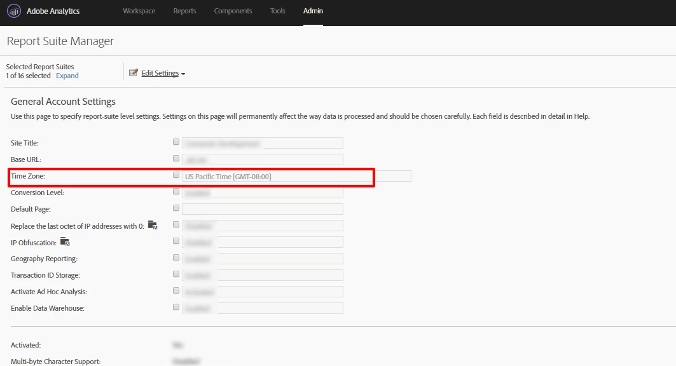Click the '1 of 16 selected' text
The height and width of the screenshot is (366, 676).
pos(29,76)
